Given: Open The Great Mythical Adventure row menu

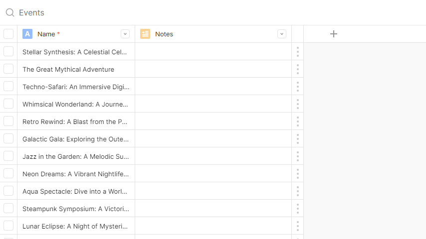Looking at the screenshot, I should (x=298, y=69).
